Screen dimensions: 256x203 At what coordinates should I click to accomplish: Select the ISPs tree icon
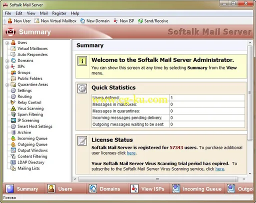[13, 66]
